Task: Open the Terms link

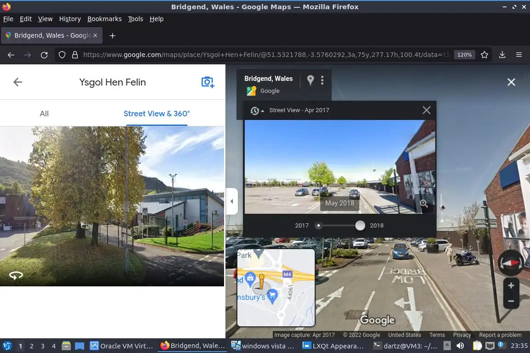Action: [x=437, y=335]
